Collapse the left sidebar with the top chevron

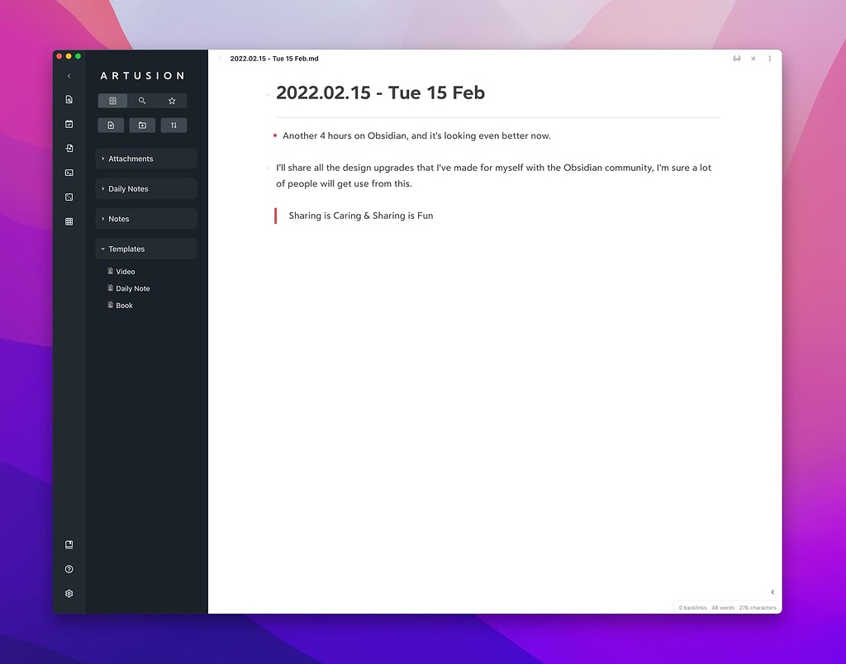pos(69,76)
